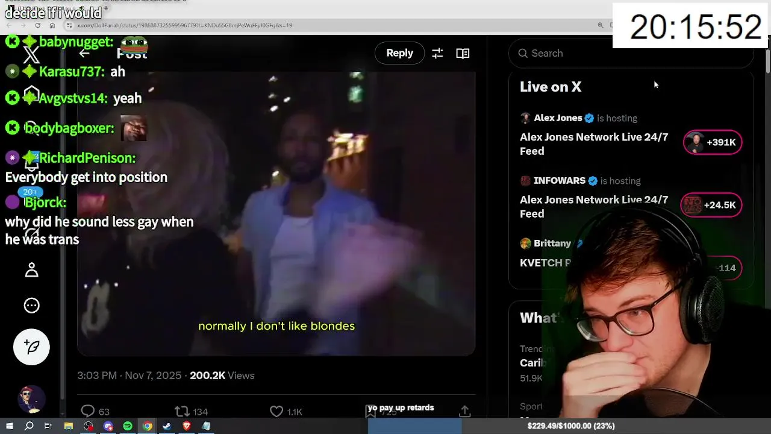Open the Profile icon in X sidebar

point(31,270)
